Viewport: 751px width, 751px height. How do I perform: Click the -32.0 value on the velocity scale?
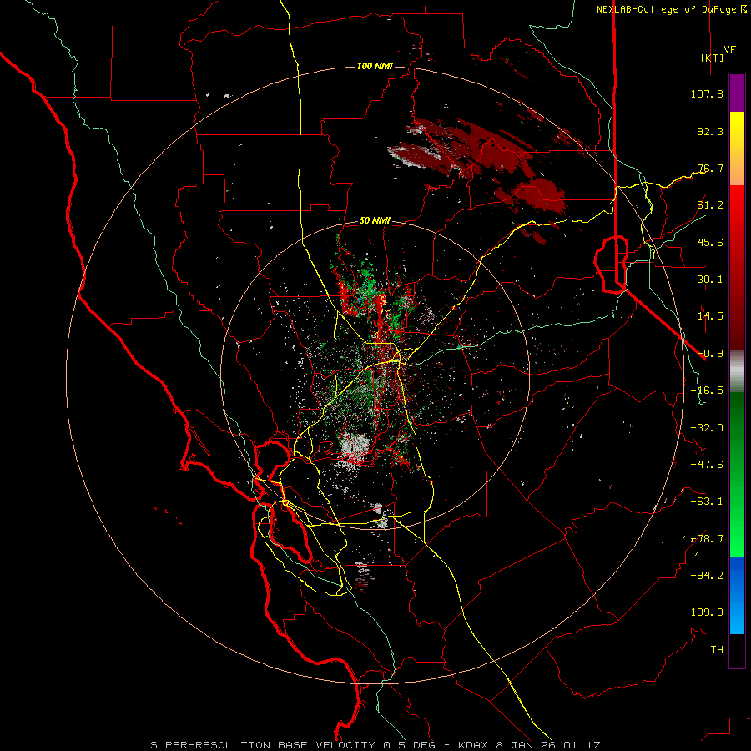click(707, 428)
